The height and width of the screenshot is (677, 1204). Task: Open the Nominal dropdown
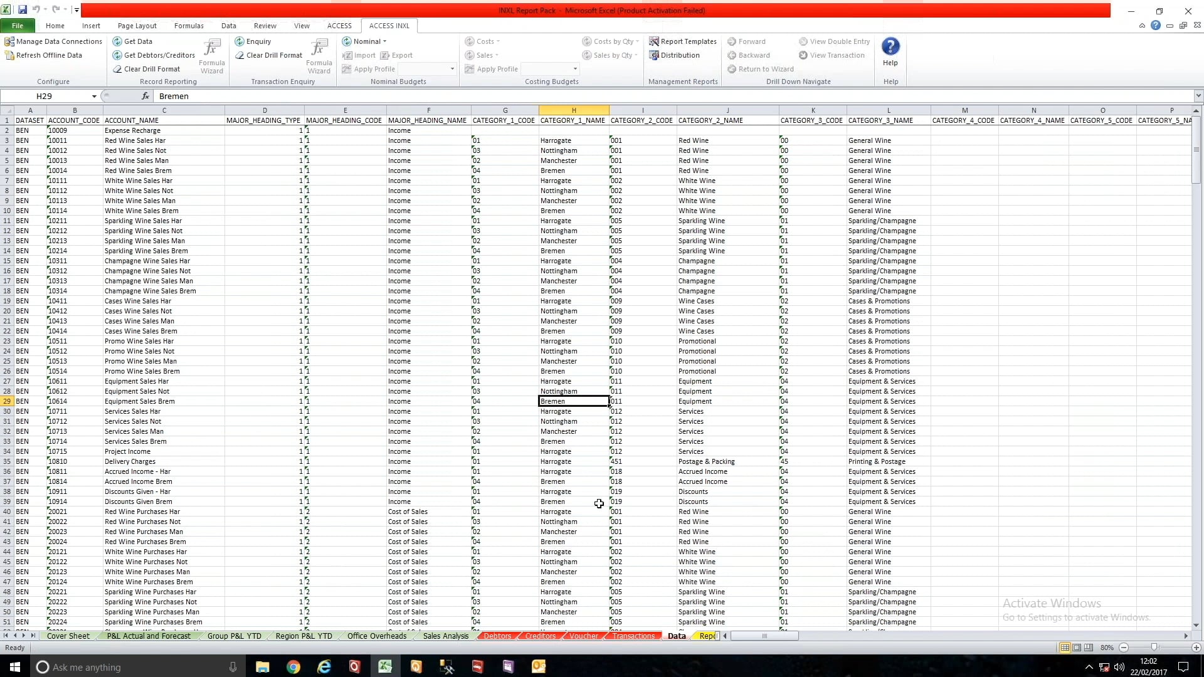coord(365,41)
